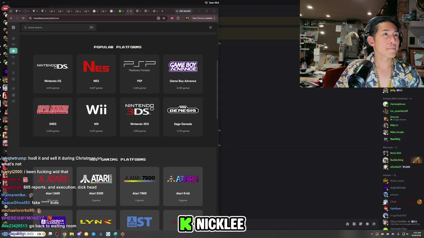Select member ice_poseidon69 in Discord list
Image resolution: width=424 pixels, height=238 pixels.
(401, 111)
